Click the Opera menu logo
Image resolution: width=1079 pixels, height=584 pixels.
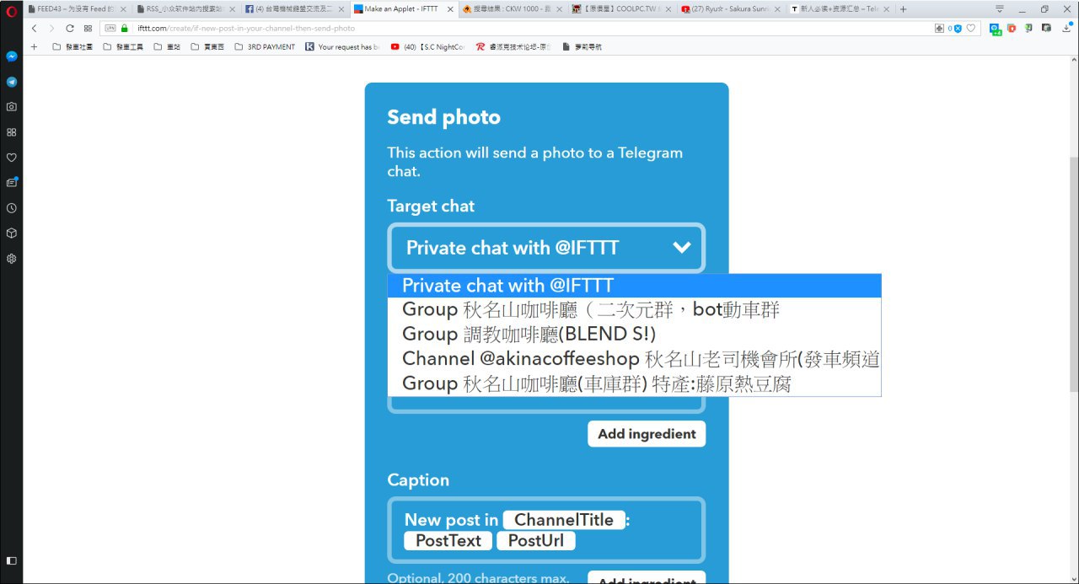[x=11, y=10]
